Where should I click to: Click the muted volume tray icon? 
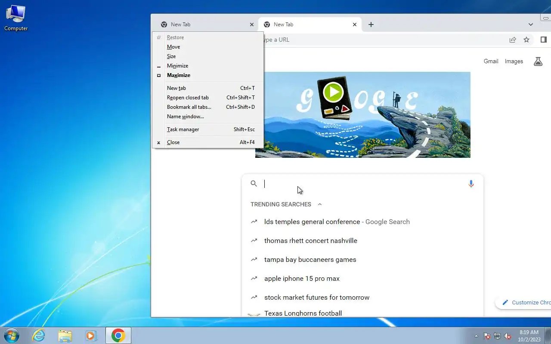coord(508,336)
